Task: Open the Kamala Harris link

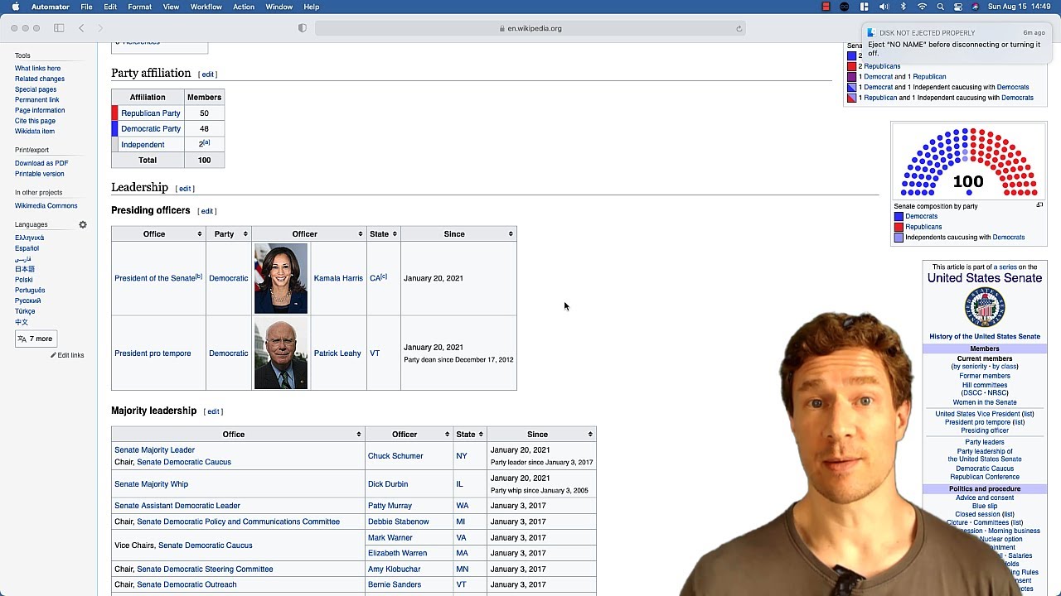Action: [338, 278]
